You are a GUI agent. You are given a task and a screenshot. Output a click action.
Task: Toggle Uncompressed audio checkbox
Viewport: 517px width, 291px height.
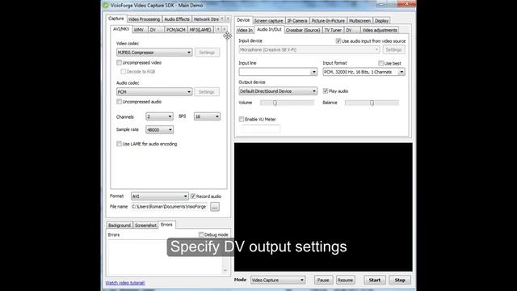pyautogui.click(x=119, y=102)
